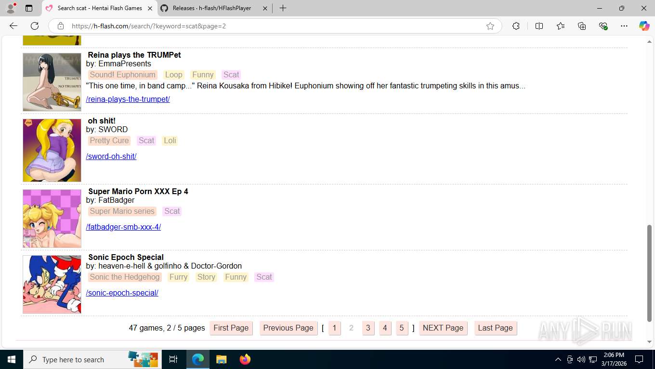Open the Favorites list icon

tap(561, 26)
